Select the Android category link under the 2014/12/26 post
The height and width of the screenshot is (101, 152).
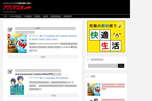coord(48,78)
